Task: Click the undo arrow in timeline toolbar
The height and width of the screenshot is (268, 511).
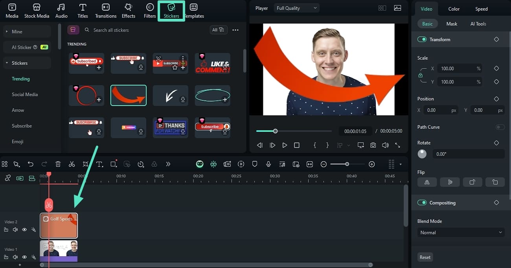Action: [x=31, y=164]
